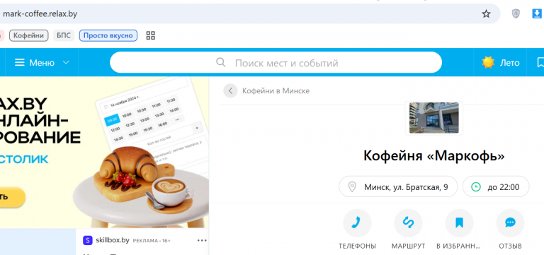Click the magnifier search icon

(x=221, y=63)
